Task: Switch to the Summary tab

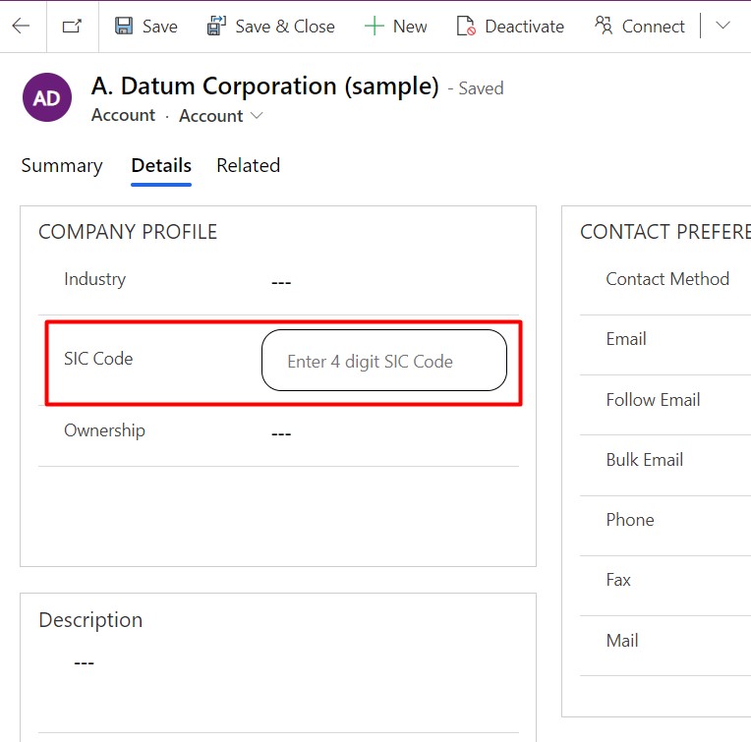Action: click(x=62, y=165)
